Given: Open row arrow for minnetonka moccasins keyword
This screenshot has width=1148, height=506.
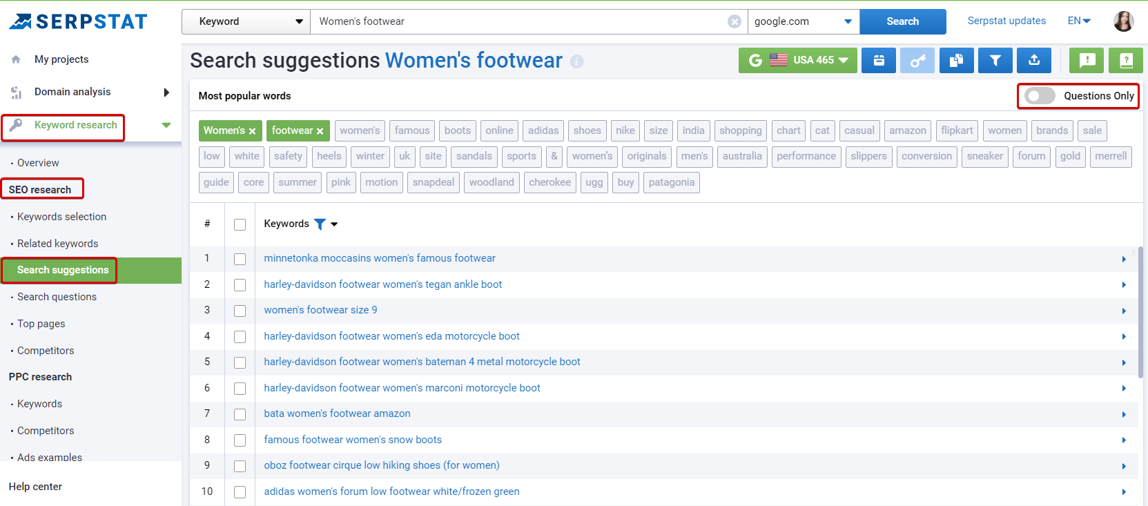Looking at the screenshot, I should click(x=1124, y=259).
